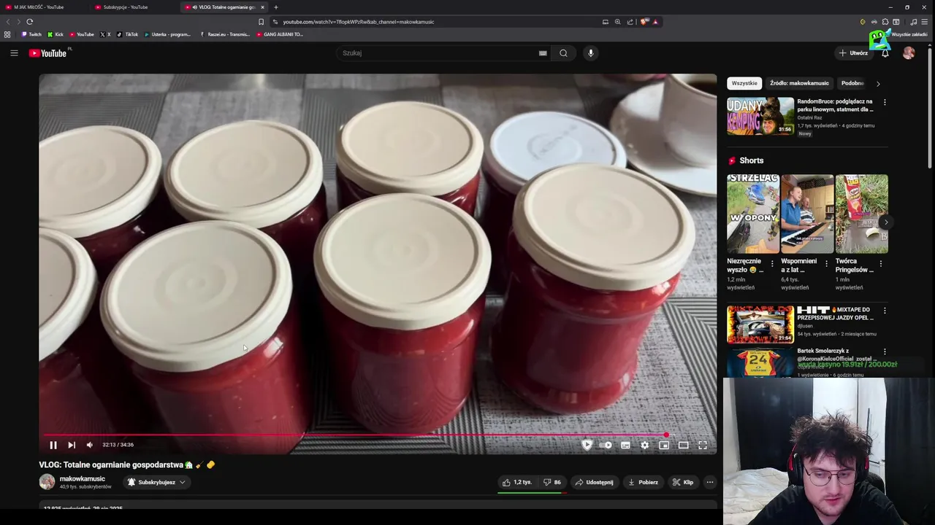This screenshot has width=935, height=525.
Task: Open options for Niezręcznie wyszło short
Action: pos(772,264)
